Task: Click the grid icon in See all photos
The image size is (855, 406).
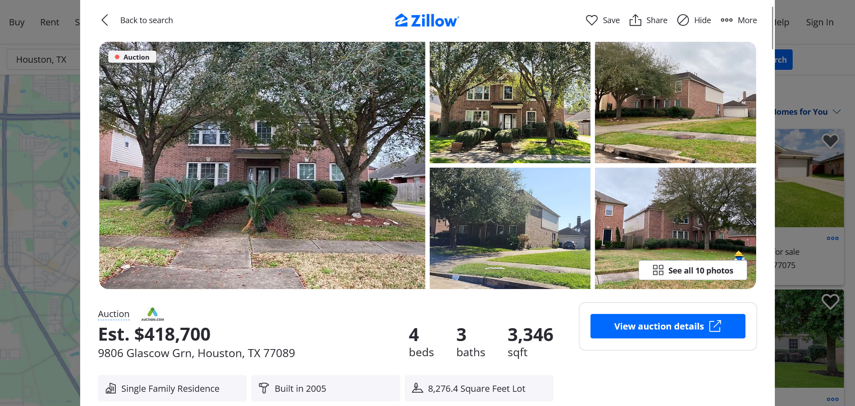Action: tap(658, 270)
